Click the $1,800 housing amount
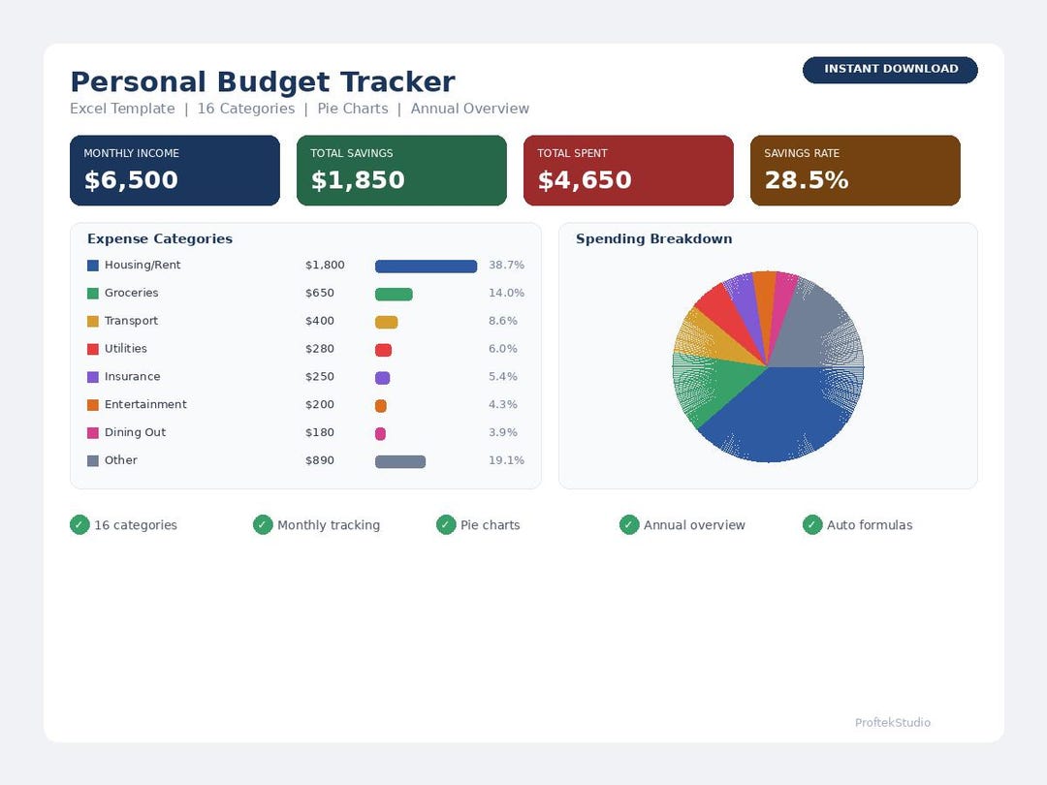Screen dimensions: 1047x785 pyautogui.click(x=325, y=265)
